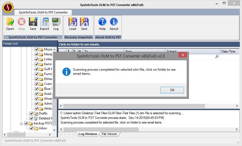Uncheck the backup PST checkbox

tap(26, 123)
